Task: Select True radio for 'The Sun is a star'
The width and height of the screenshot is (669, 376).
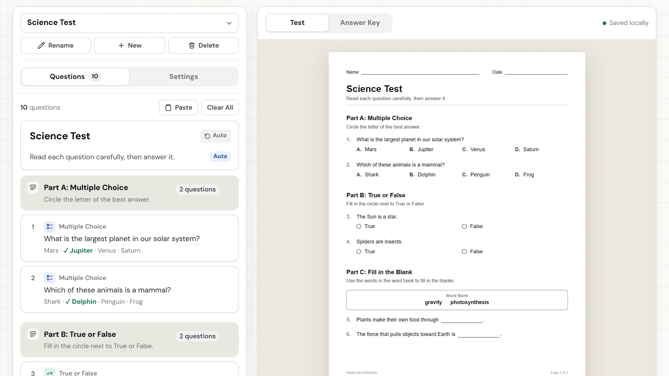Action: [359, 226]
